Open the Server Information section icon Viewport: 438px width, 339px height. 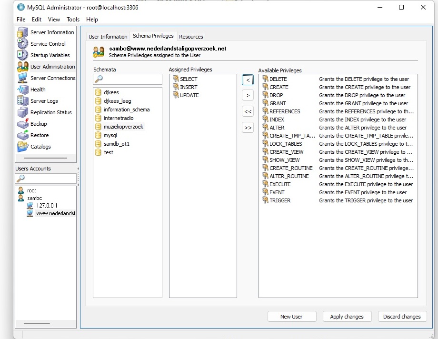click(x=23, y=32)
